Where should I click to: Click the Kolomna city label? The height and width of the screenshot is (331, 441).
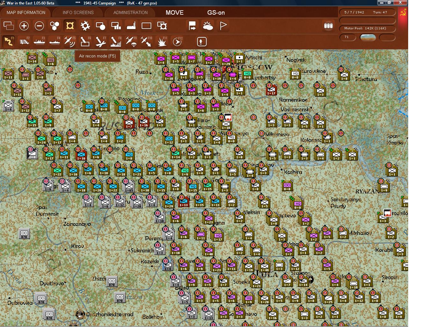tap(311, 140)
